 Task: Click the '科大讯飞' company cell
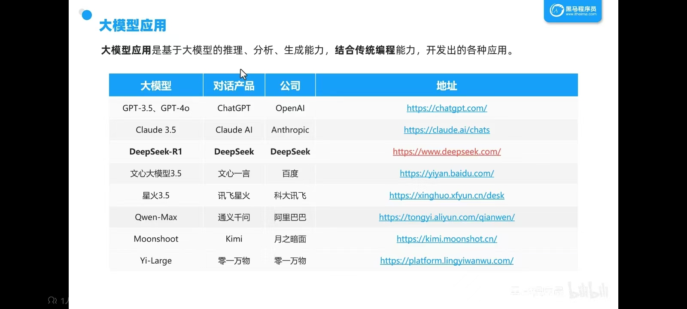(x=290, y=195)
